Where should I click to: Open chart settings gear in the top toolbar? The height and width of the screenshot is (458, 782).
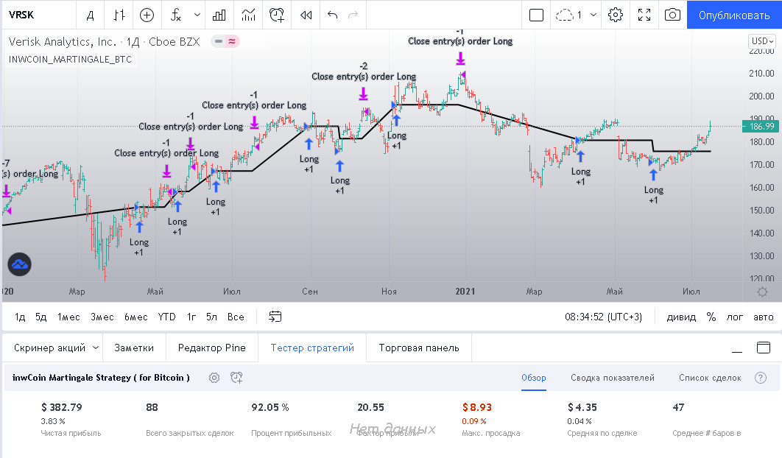click(616, 15)
